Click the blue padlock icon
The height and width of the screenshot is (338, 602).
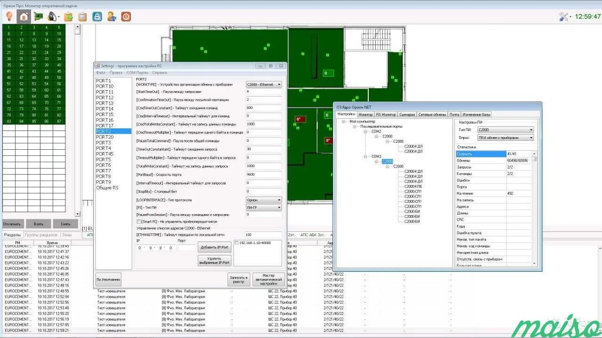[x=97, y=16]
